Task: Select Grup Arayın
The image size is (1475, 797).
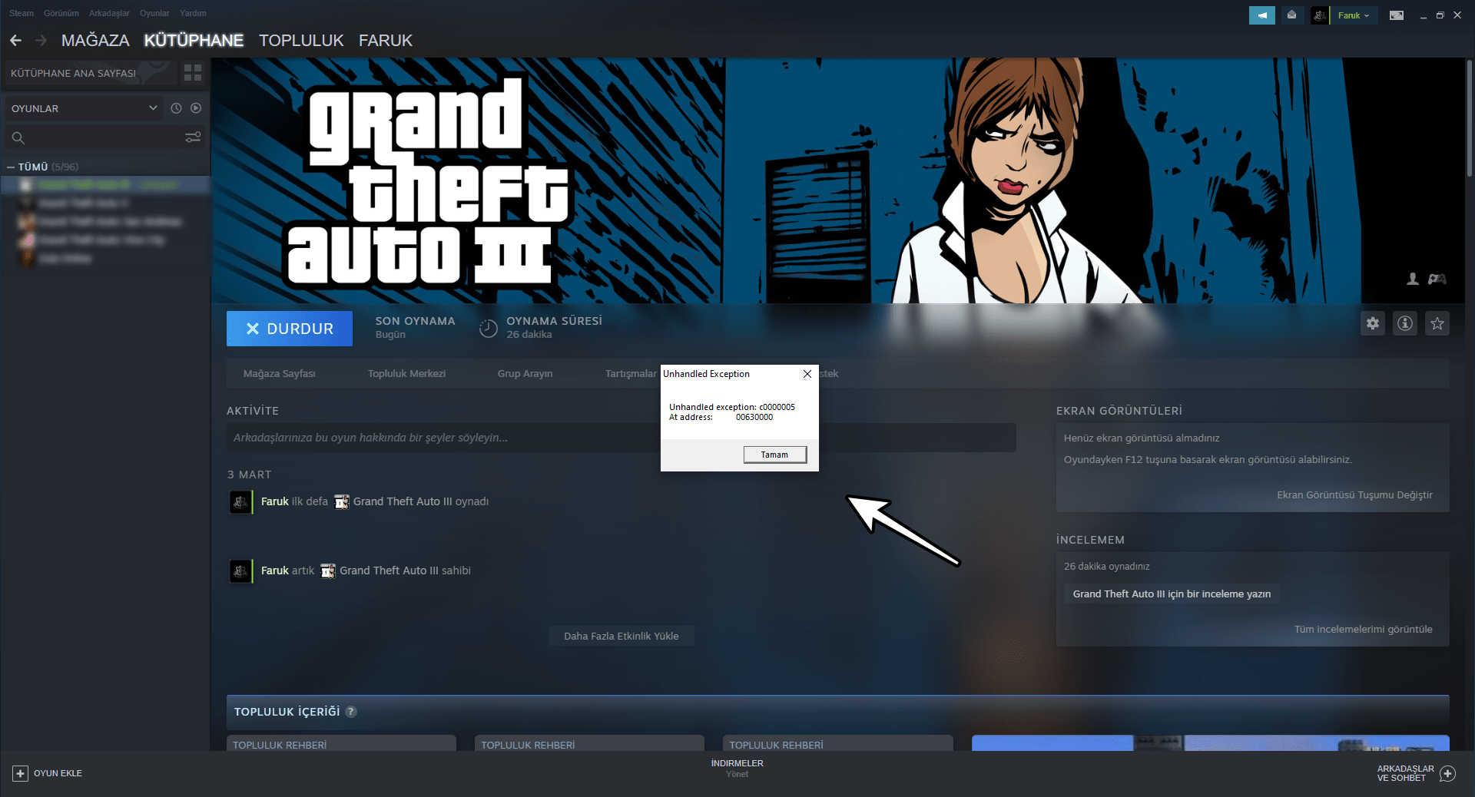Action: coord(525,374)
